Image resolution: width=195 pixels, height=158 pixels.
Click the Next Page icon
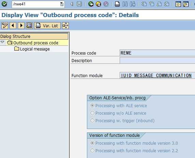point(159,4)
